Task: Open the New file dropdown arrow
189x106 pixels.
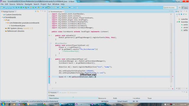Action: tap(4, 8)
